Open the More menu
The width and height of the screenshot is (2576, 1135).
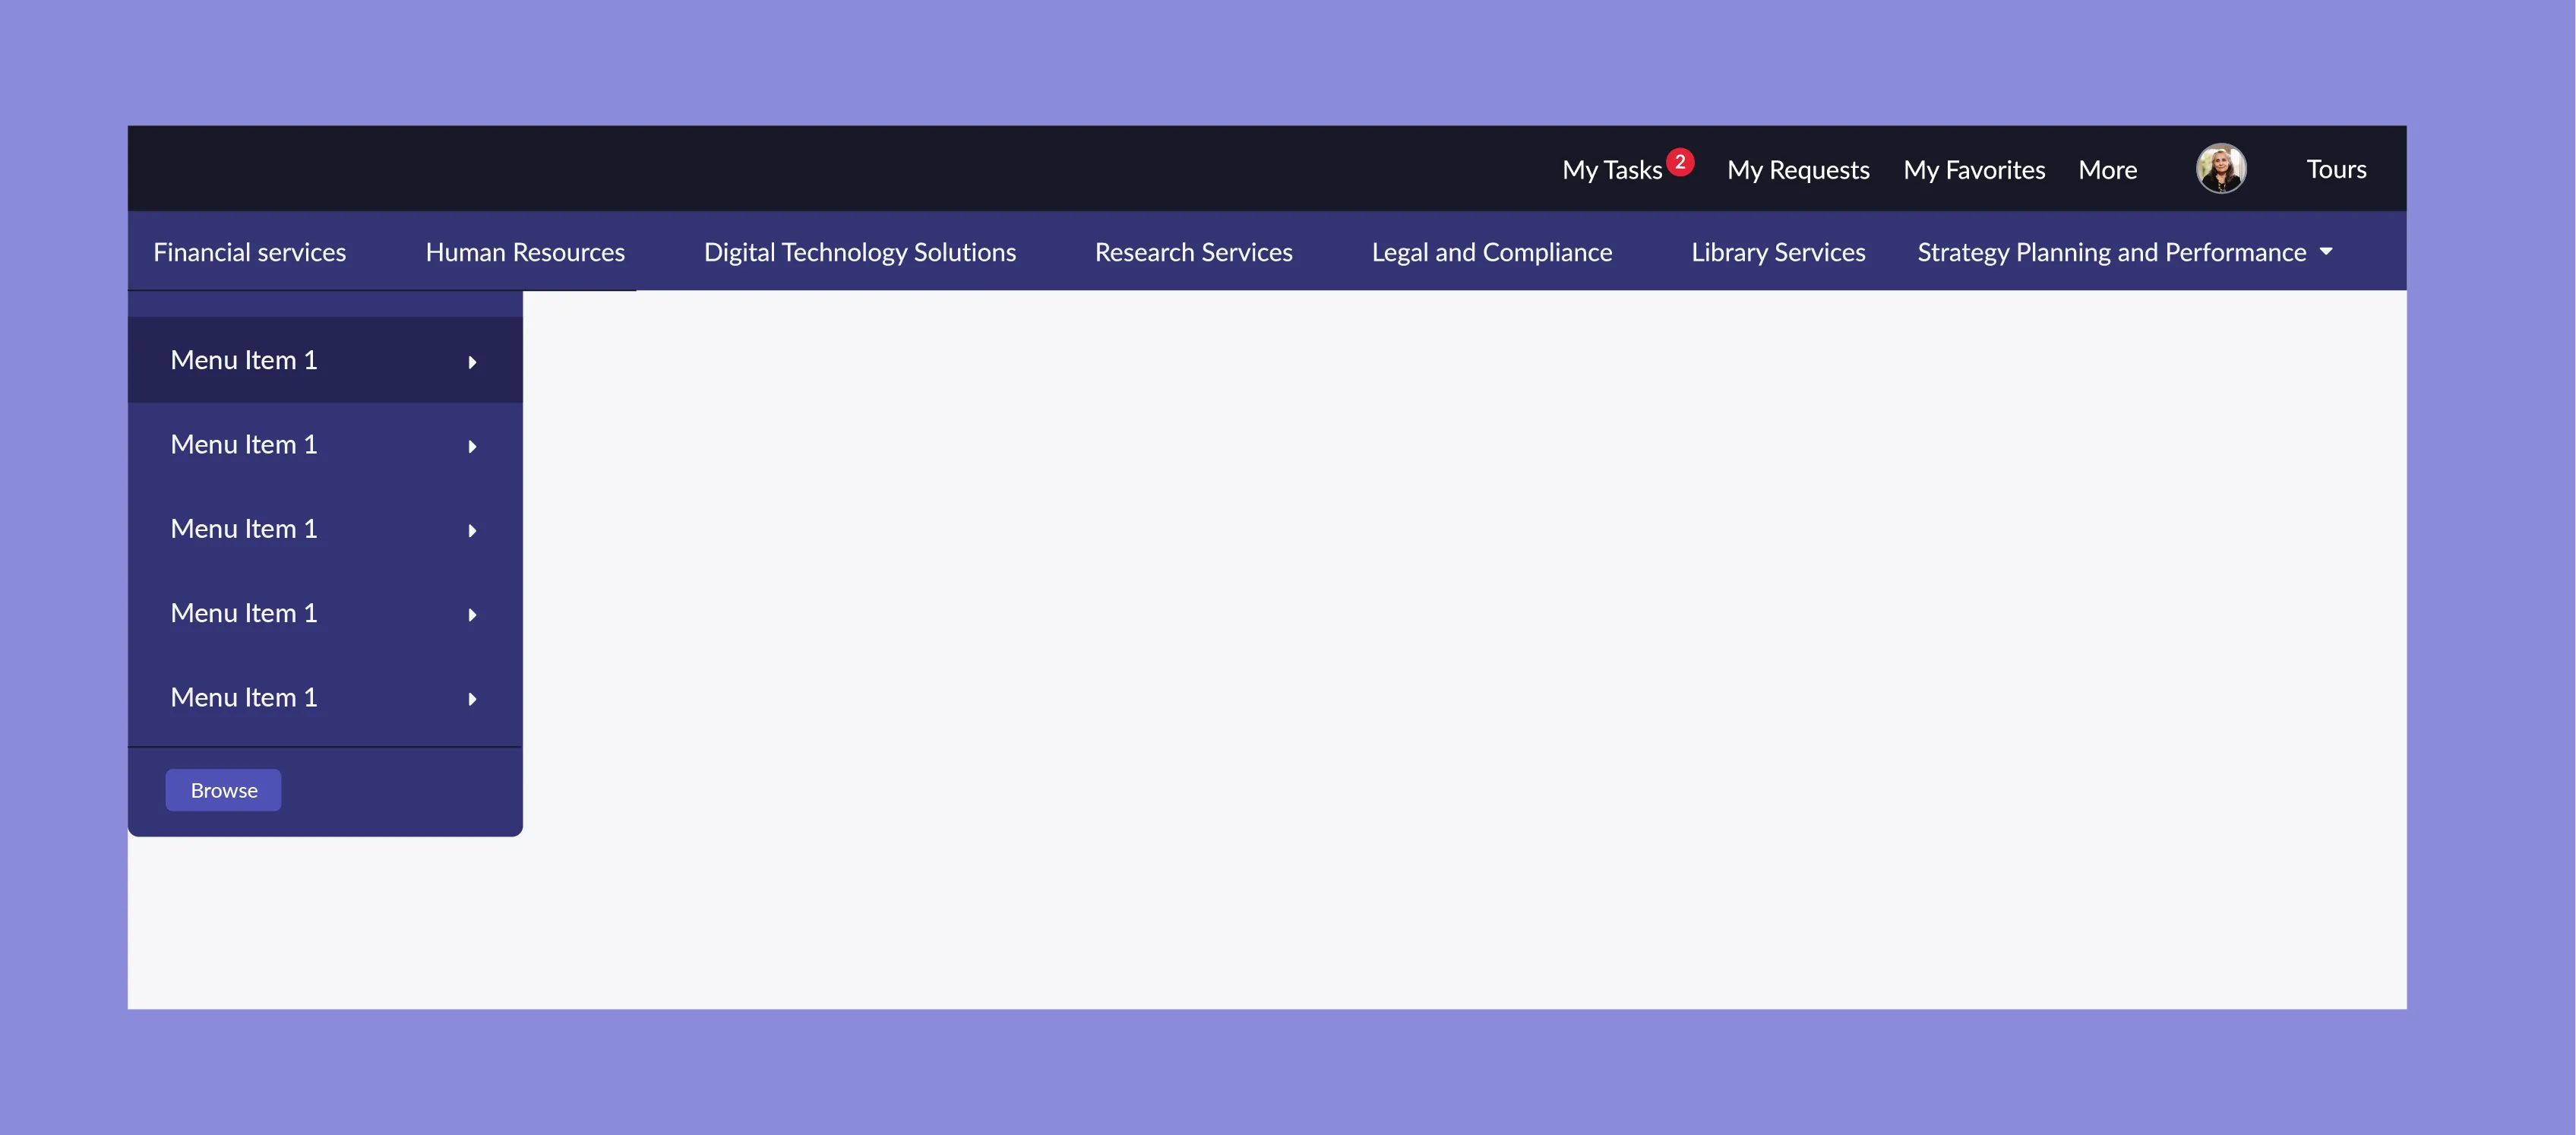[x=2107, y=170]
